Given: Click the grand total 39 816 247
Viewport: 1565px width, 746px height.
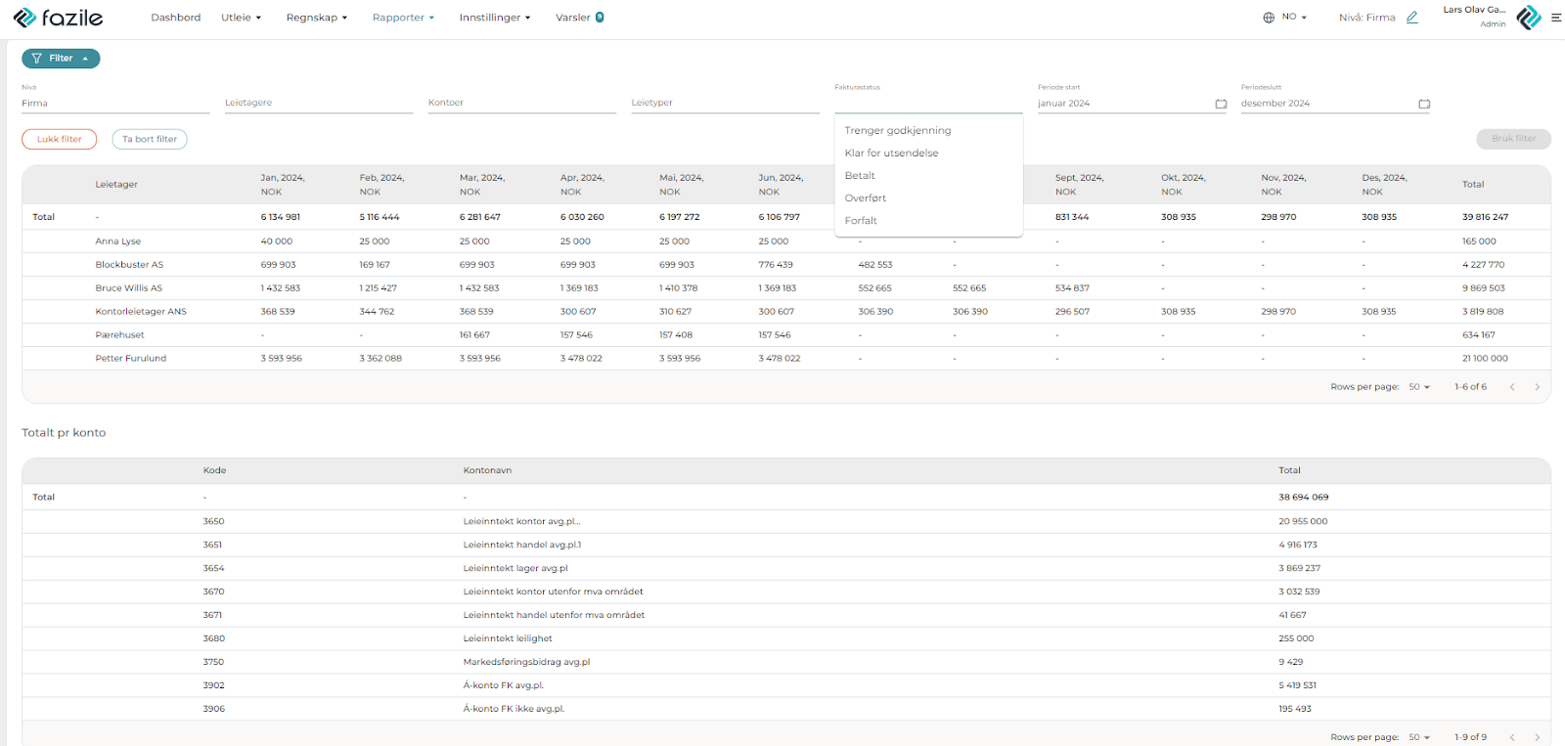Looking at the screenshot, I should (x=1485, y=217).
